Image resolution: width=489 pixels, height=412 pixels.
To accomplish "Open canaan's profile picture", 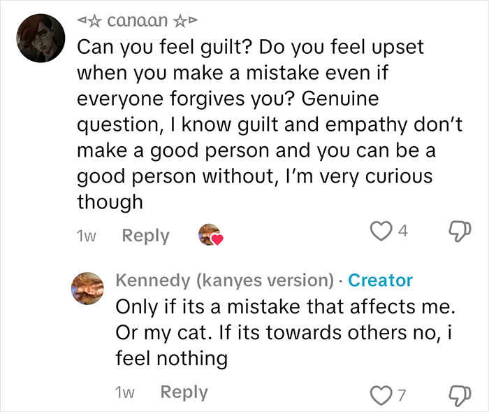I will (x=41, y=38).
